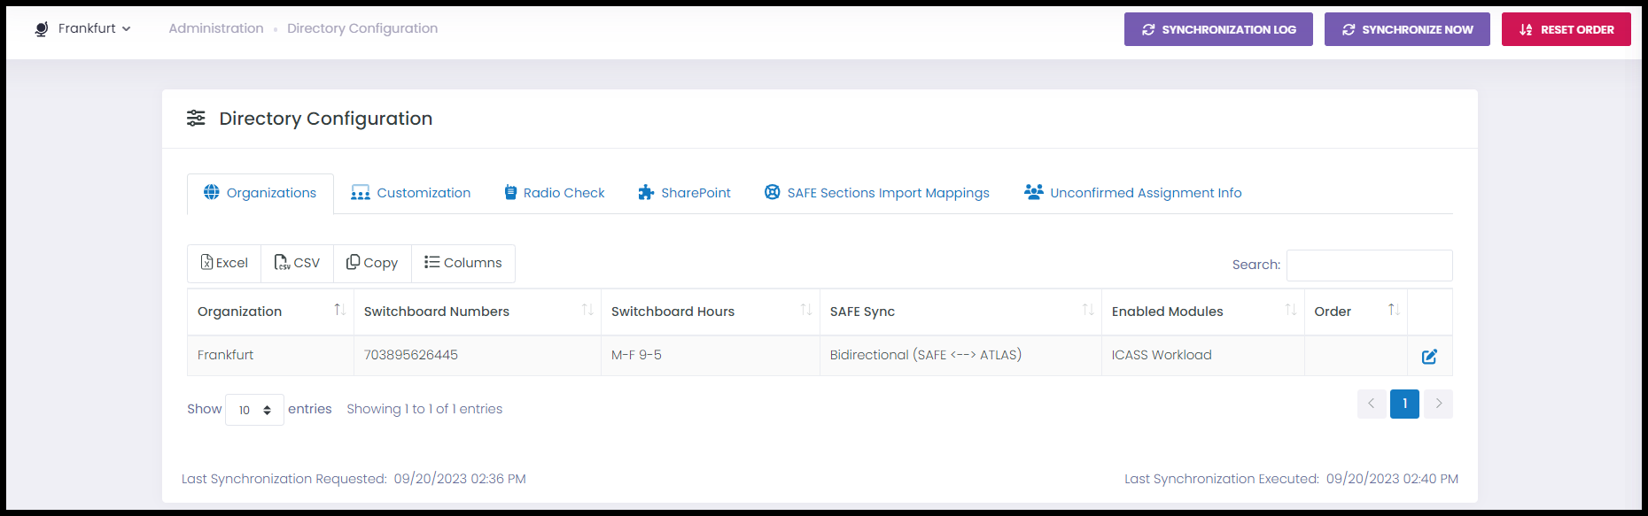Sort table by SAFE Sync arrows

point(1088,310)
